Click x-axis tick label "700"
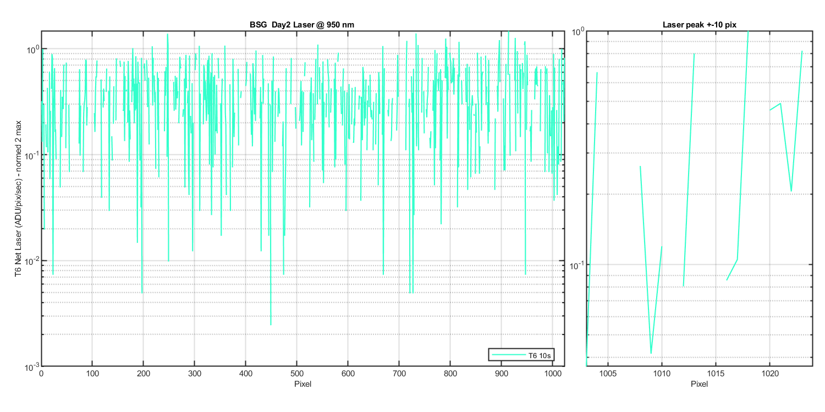825x412 pixels. pos(399,374)
